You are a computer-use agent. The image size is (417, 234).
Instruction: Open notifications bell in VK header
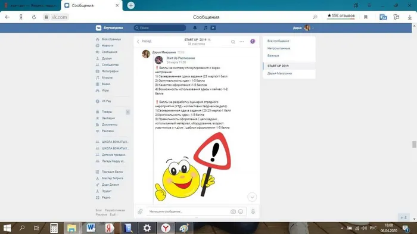(x=195, y=27)
